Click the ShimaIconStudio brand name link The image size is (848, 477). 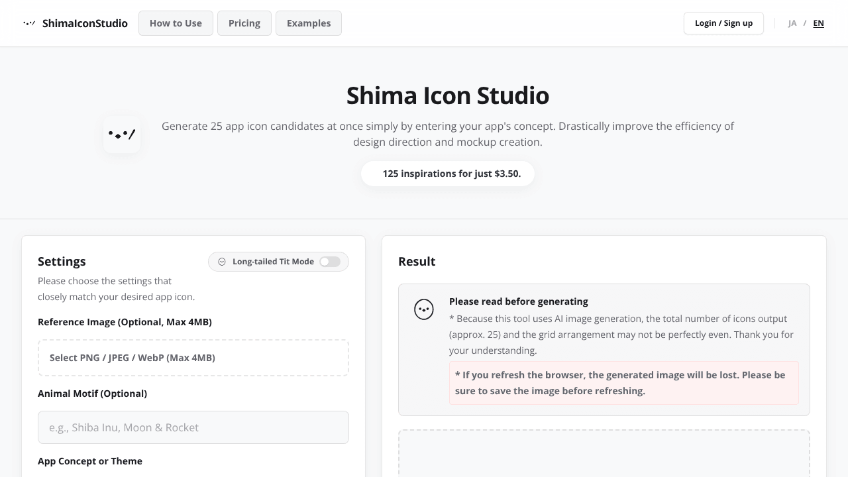coord(85,23)
